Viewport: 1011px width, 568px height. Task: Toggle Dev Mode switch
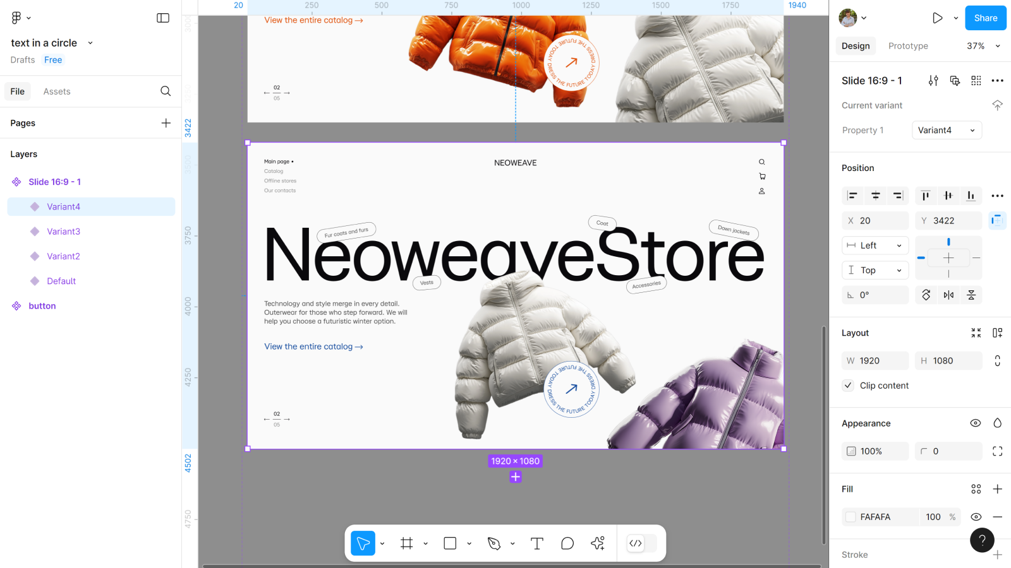pos(641,543)
